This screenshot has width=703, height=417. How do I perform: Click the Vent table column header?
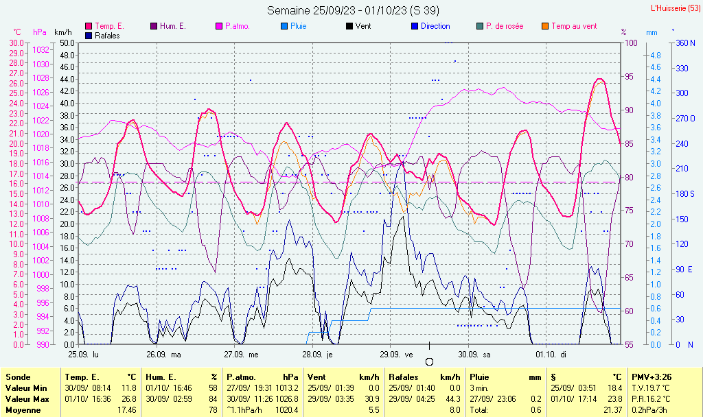click(316, 377)
